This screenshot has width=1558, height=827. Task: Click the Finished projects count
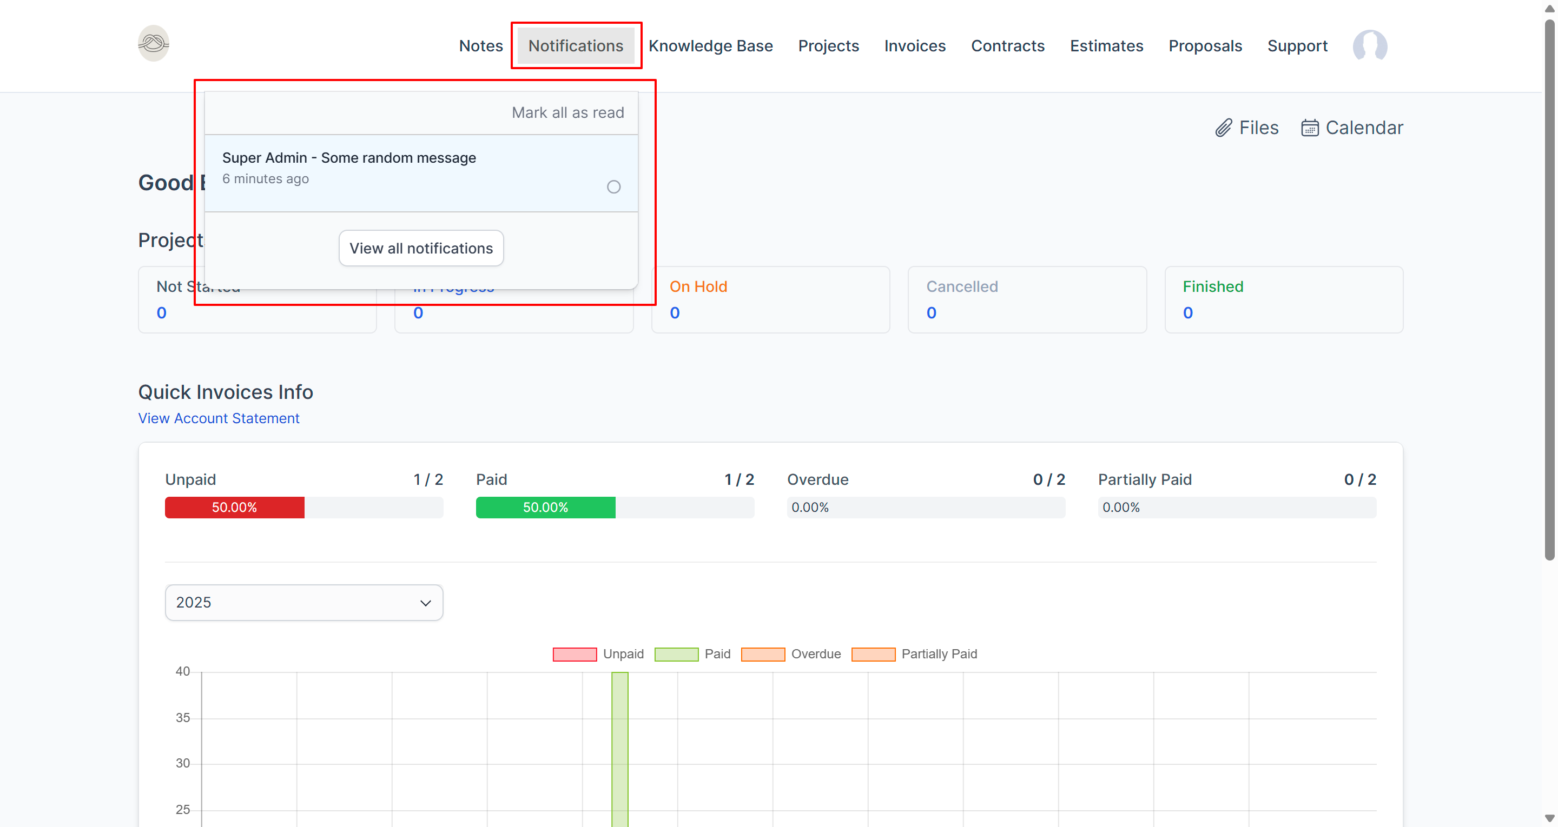[x=1187, y=312]
